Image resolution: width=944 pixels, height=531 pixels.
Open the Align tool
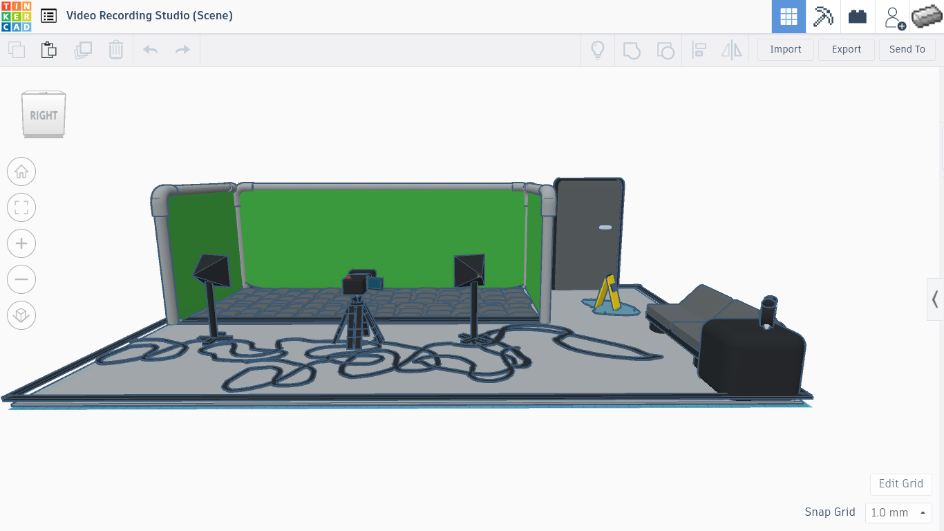pyautogui.click(x=699, y=50)
